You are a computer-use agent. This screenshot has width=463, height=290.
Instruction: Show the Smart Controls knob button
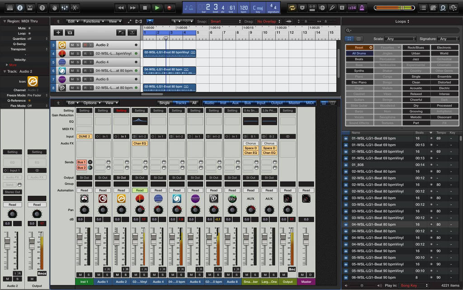click(x=54, y=8)
